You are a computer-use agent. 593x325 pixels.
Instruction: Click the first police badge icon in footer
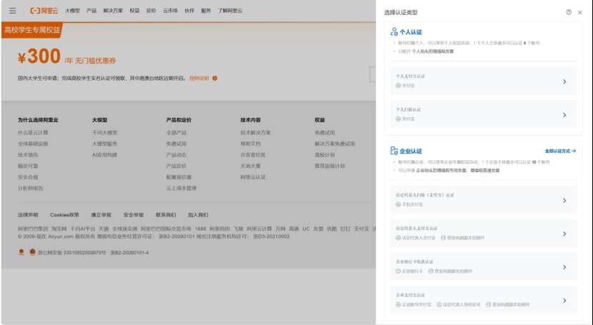click(x=21, y=252)
